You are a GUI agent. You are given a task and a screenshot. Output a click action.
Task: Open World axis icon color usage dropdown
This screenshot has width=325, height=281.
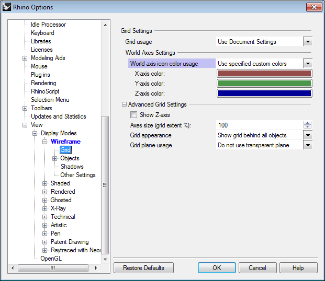tap(308, 64)
